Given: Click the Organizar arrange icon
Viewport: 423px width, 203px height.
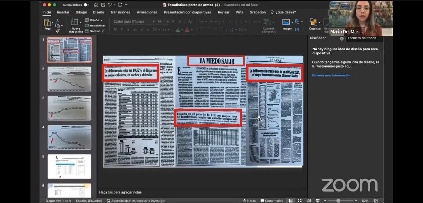Looking at the screenshot, I should (314, 22).
